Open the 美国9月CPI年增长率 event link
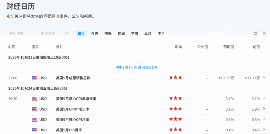Screen dimensions: 270x134 coord(73,109)
